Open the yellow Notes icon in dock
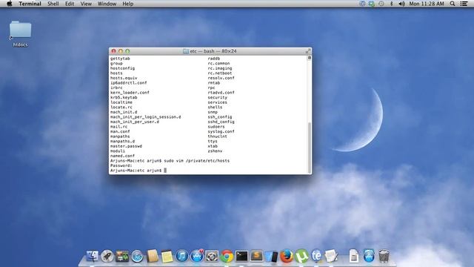 (167, 257)
